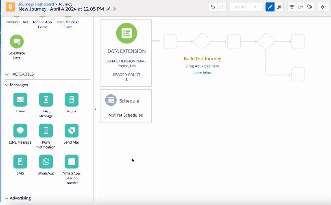Collapse the ACTIVITIES section

7,74
